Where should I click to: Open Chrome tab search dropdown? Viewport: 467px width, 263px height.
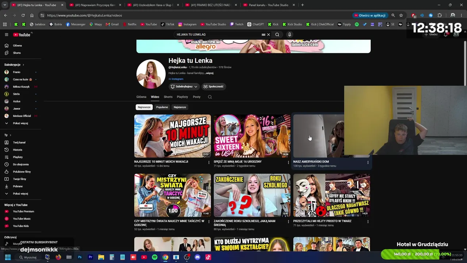click(5, 5)
